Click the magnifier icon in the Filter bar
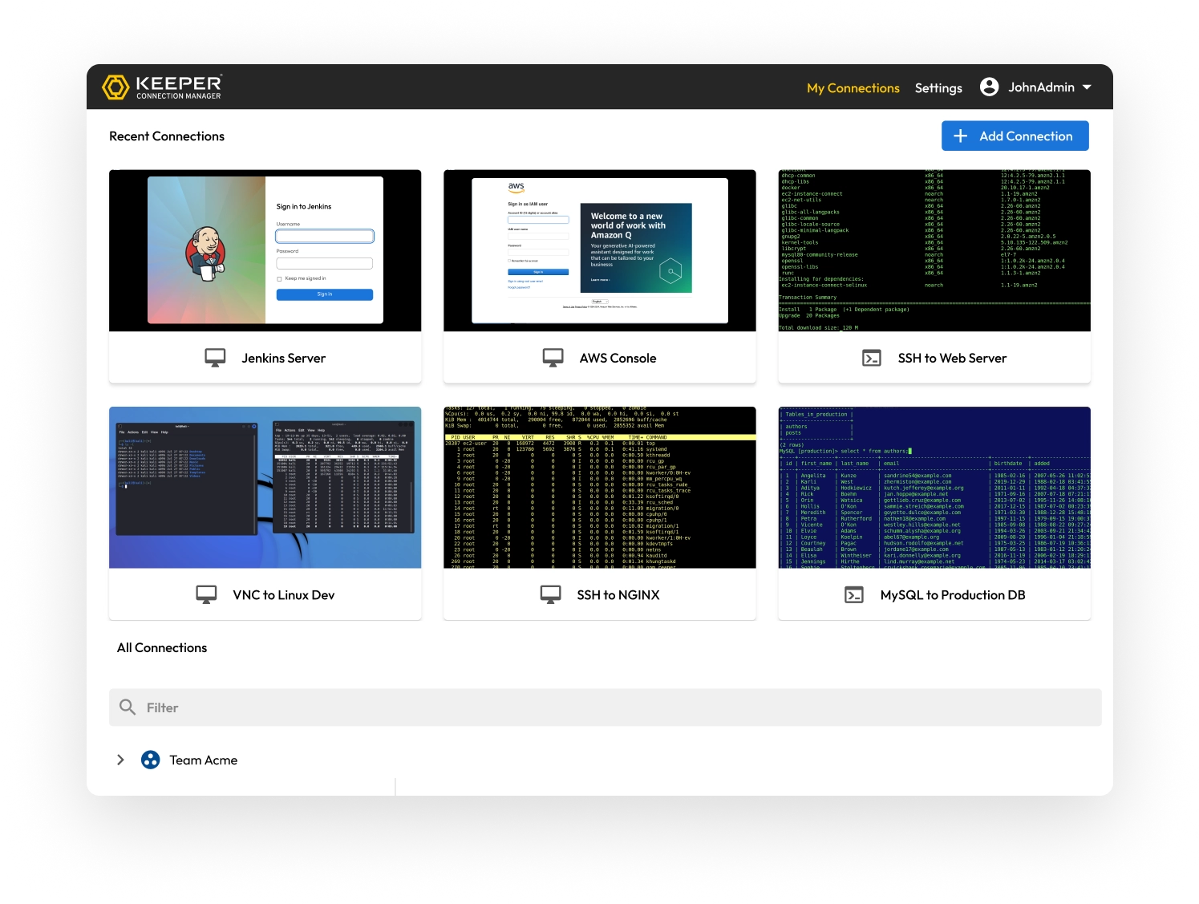The height and width of the screenshot is (904, 1199). (x=127, y=707)
